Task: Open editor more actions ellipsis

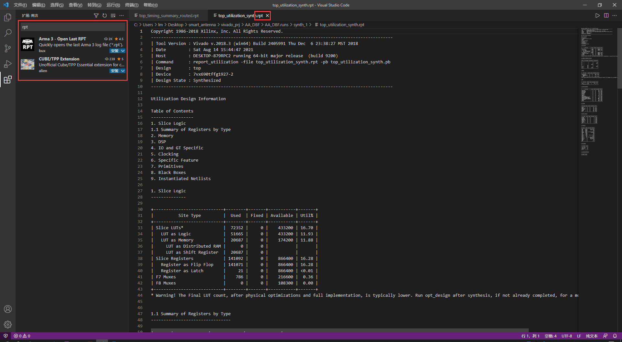Action: [x=615, y=16]
